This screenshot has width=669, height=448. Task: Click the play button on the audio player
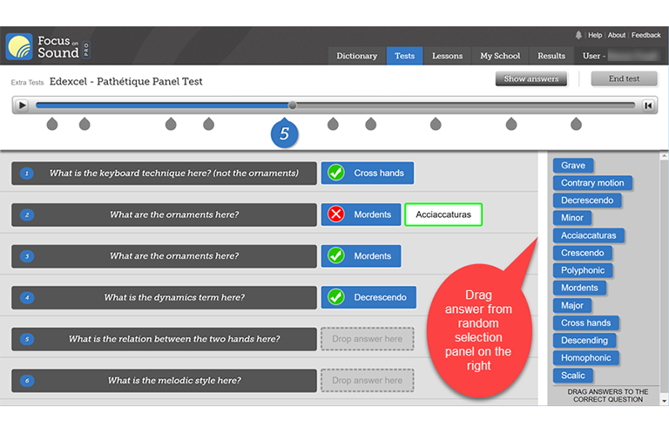pyautogui.click(x=23, y=105)
